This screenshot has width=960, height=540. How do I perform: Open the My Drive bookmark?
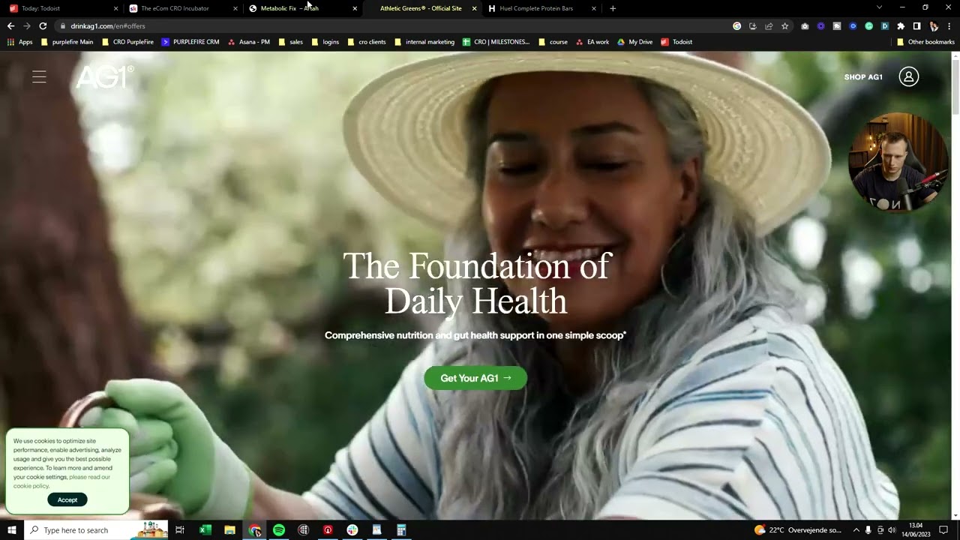click(634, 42)
